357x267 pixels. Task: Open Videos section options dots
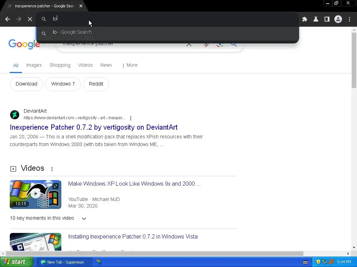52,169
